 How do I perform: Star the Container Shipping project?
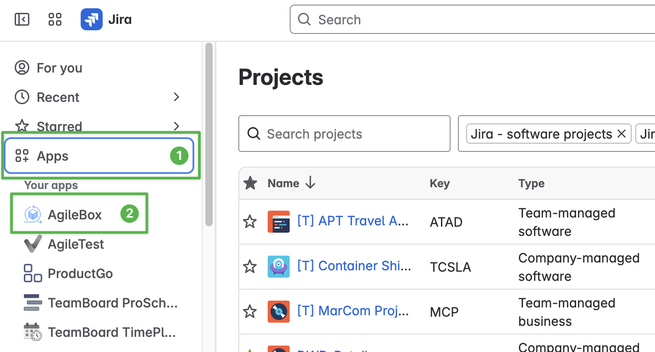coord(250,267)
